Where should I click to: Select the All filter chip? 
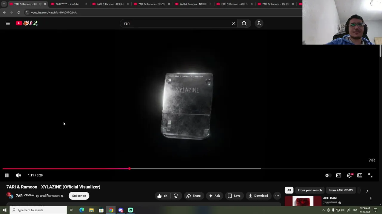point(289,190)
